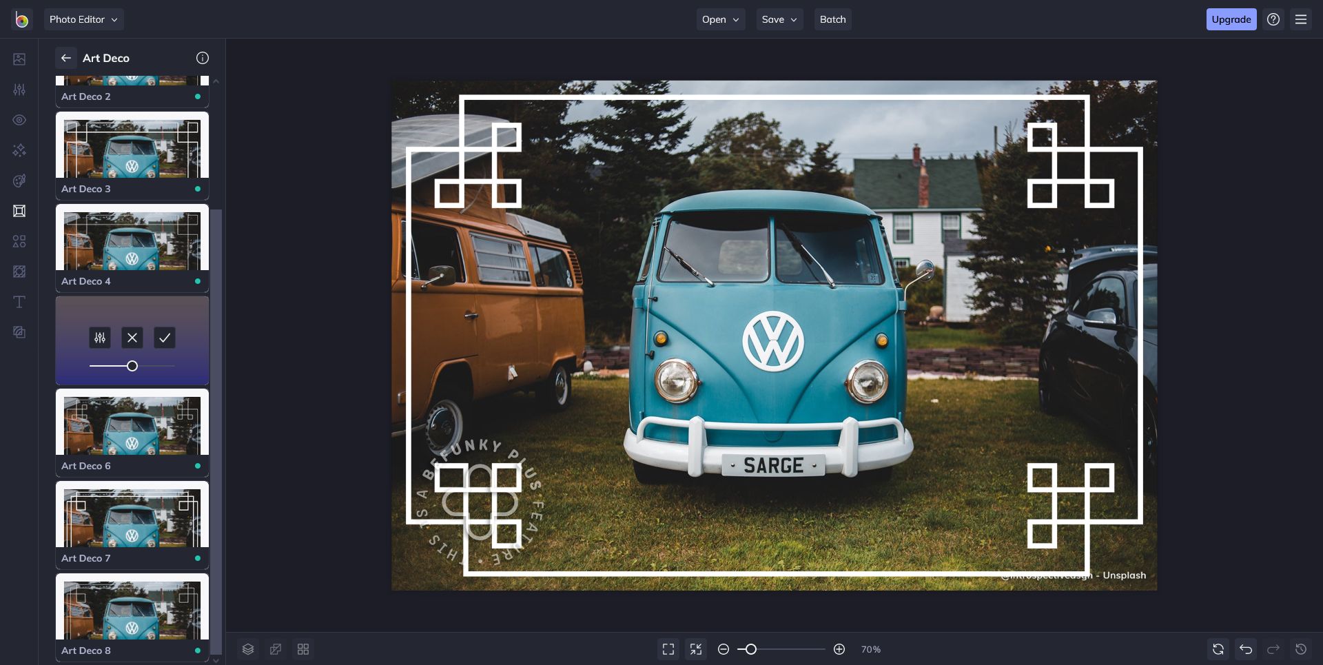This screenshot has width=1323, height=665.
Task: Click the zoom in plus icon
Action: (839, 649)
